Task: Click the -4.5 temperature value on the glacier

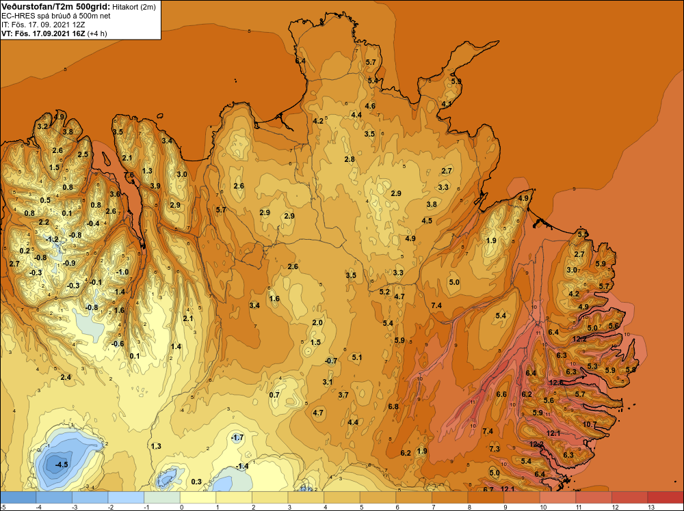Action: [x=62, y=465]
